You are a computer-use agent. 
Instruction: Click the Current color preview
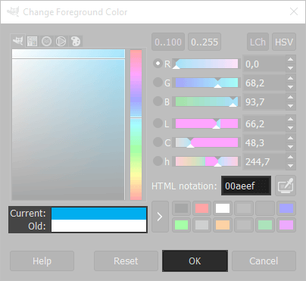pos(98,214)
